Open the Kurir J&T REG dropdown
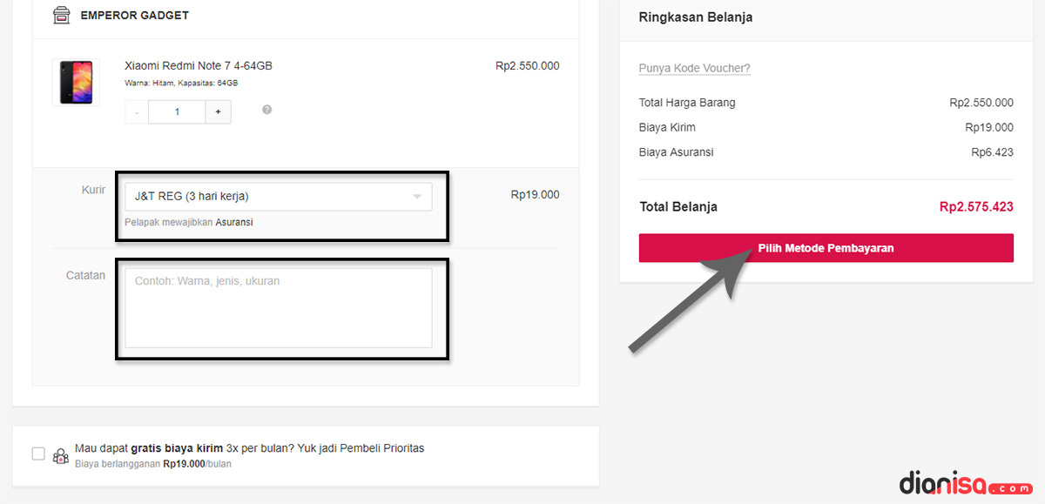Viewport: 1045px width, 504px height. (x=270, y=197)
